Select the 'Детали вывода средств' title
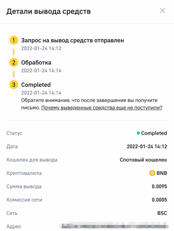The height and width of the screenshot is (231, 174). (x=49, y=12)
